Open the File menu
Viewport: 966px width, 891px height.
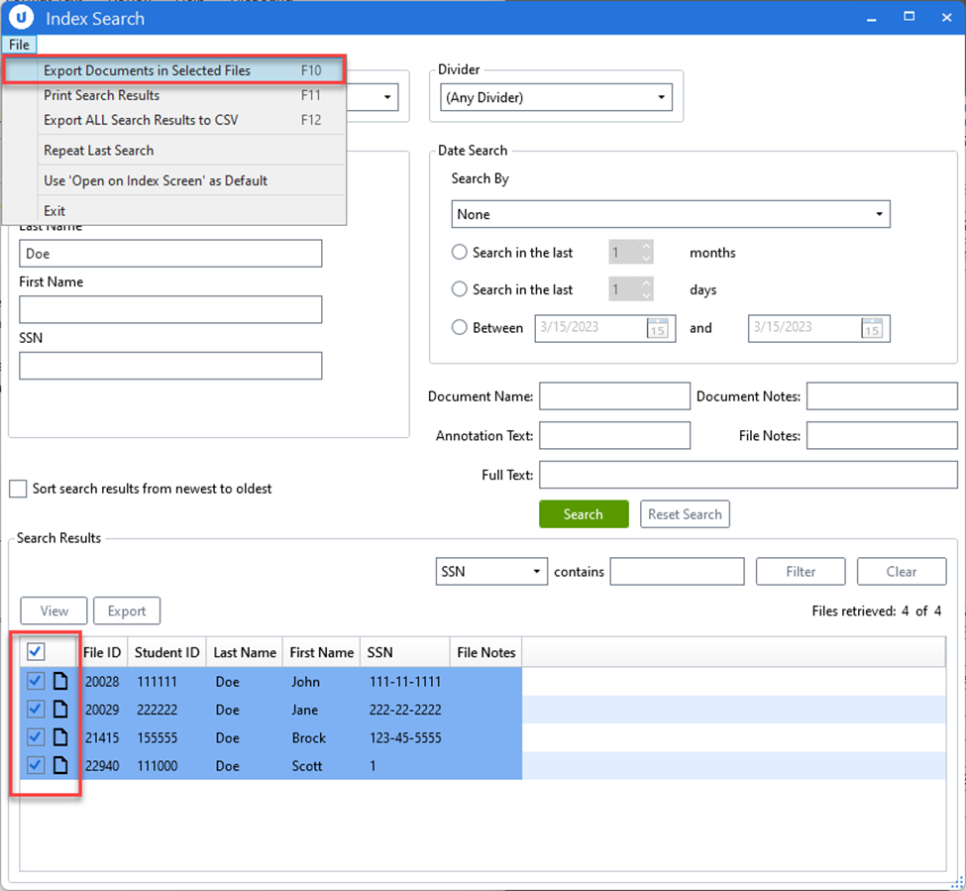tap(19, 45)
